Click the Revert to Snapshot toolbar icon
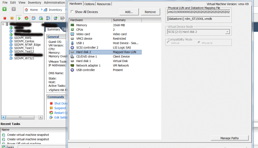This screenshot has height=148, width=258. (x=41, y=18)
